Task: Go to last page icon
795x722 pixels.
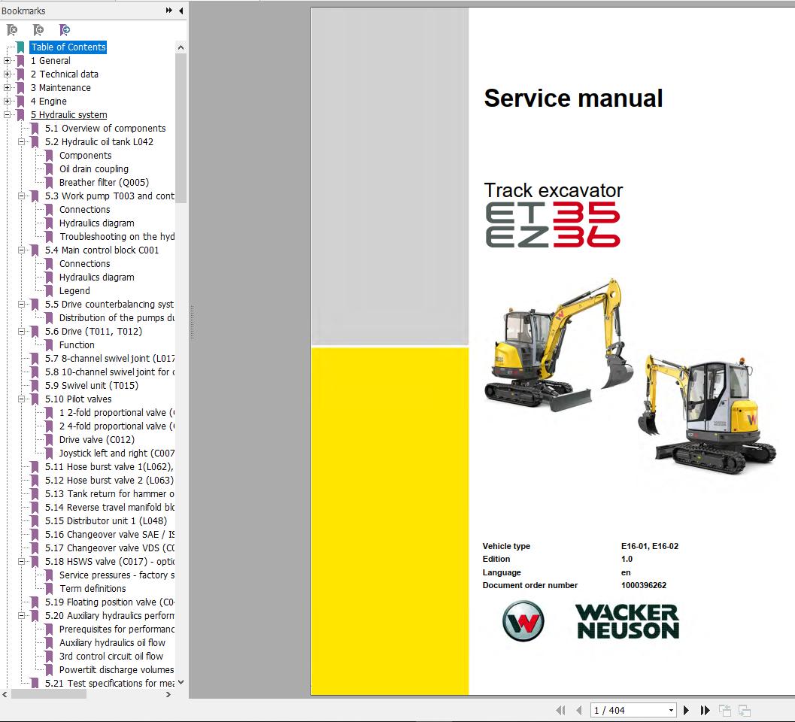Action: coord(705,710)
